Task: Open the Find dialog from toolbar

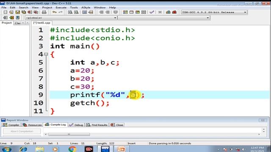Action: [x=70, y=12]
